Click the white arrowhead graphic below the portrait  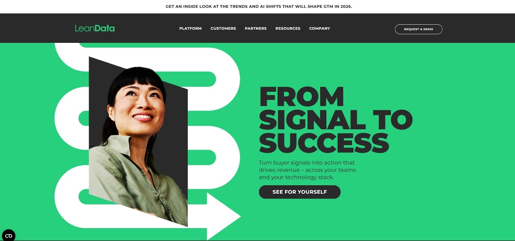[223, 217]
